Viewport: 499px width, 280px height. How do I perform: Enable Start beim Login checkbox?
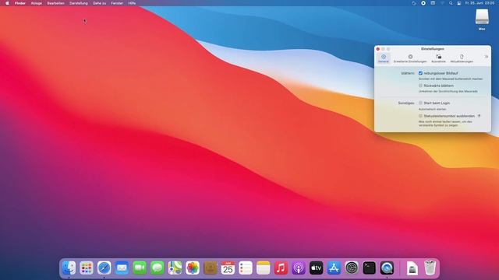[x=420, y=103]
